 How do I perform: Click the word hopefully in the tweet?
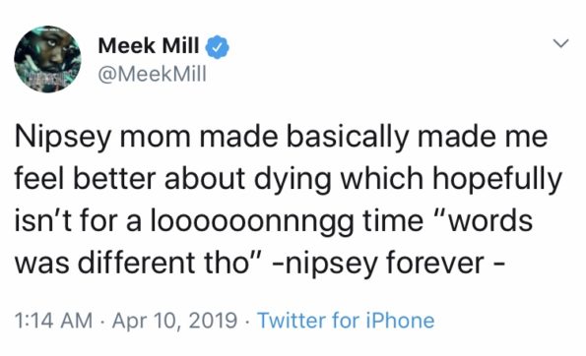click(x=497, y=180)
